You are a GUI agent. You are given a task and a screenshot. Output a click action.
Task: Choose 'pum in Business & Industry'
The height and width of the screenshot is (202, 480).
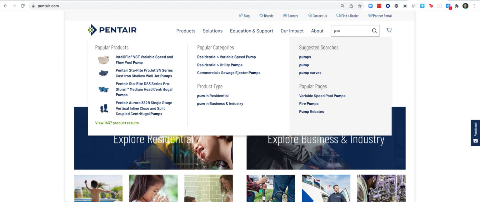tap(220, 104)
